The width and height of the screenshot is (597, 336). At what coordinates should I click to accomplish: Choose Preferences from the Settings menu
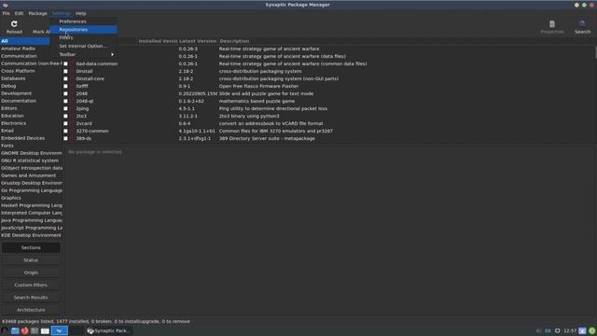(x=83, y=21)
